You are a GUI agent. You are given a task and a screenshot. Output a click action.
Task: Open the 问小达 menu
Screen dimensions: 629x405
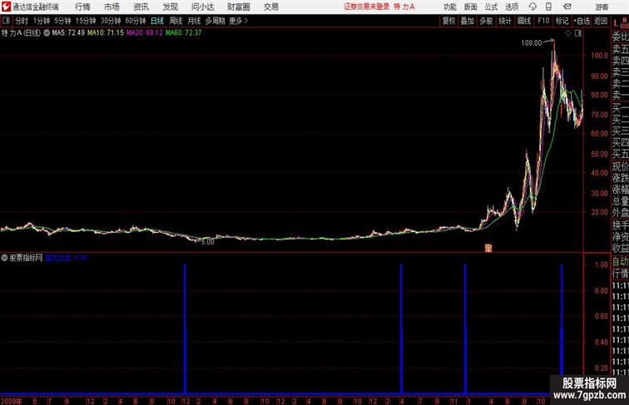point(203,7)
